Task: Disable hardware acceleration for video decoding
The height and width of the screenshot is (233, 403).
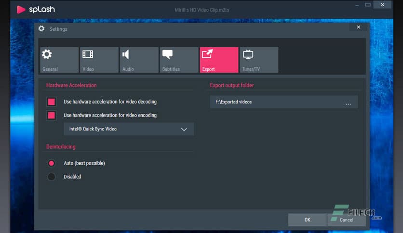Action: coord(52,102)
